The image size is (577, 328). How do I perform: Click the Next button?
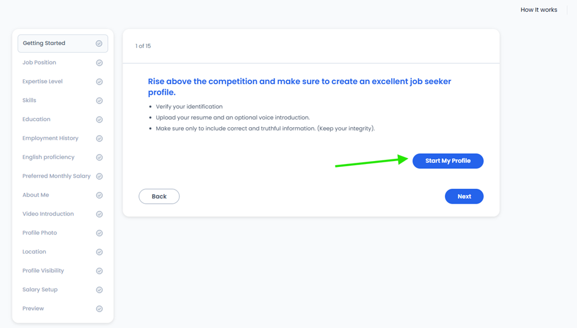[464, 196]
